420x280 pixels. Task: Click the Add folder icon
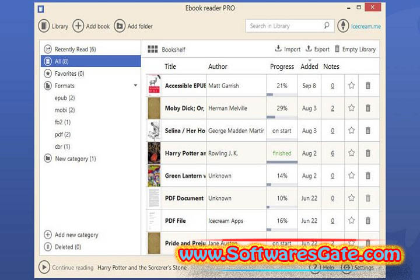(x=120, y=26)
